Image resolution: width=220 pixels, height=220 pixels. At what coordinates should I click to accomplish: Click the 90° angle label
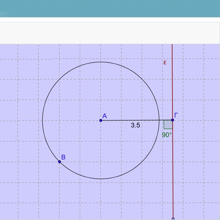click(167, 135)
